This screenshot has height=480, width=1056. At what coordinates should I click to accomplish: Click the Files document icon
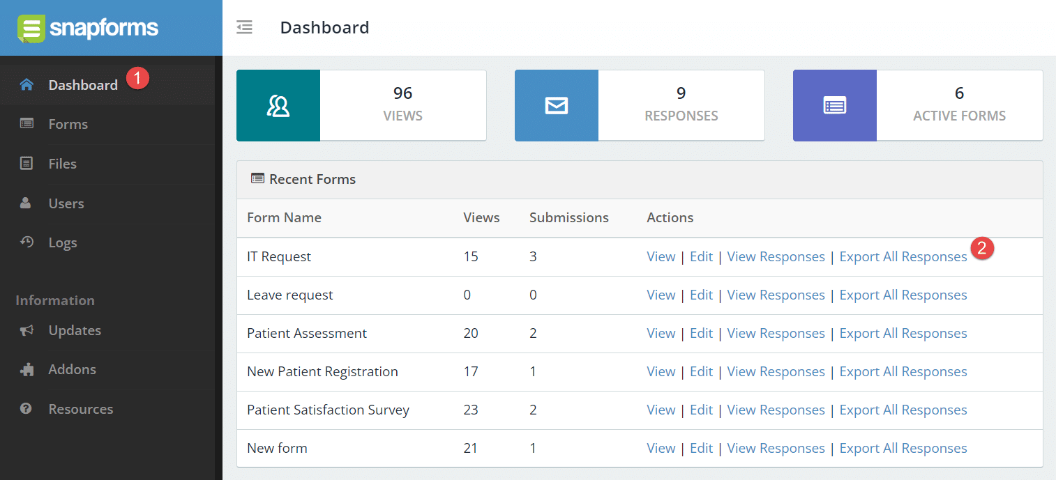point(27,164)
